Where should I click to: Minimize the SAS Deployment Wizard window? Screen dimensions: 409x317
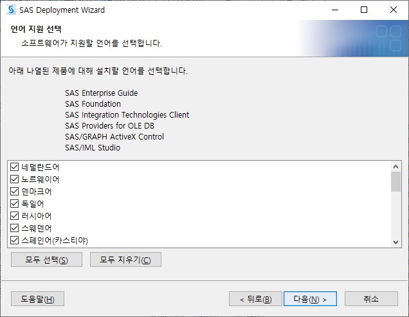click(335, 10)
